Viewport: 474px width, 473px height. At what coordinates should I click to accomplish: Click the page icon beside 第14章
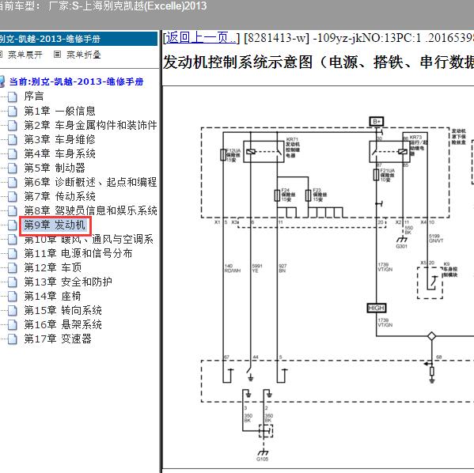[x=13, y=296]
